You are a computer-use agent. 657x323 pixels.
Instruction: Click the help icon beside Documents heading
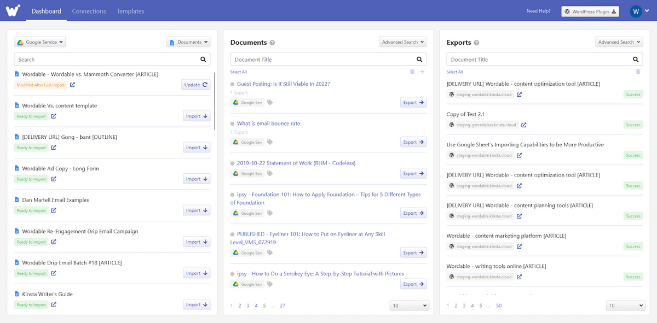272,43
